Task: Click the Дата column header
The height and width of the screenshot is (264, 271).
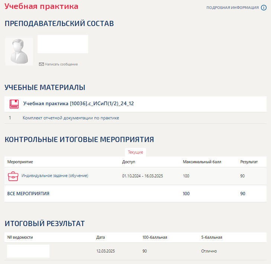Action: pos(101,237)
